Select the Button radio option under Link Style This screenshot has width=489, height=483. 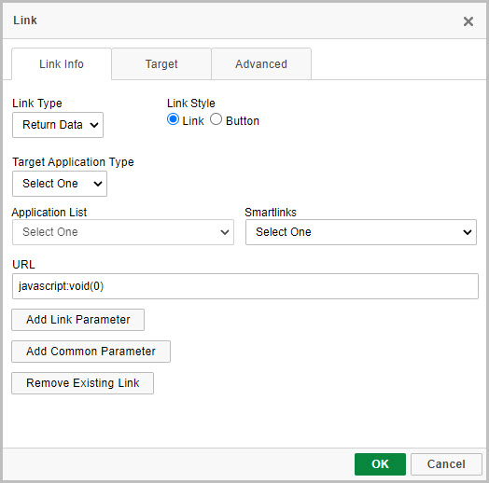216,119
